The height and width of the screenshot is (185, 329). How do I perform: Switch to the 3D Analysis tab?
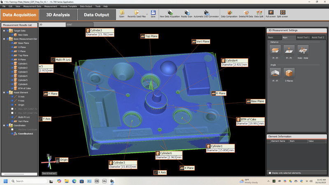coord(58,15)
